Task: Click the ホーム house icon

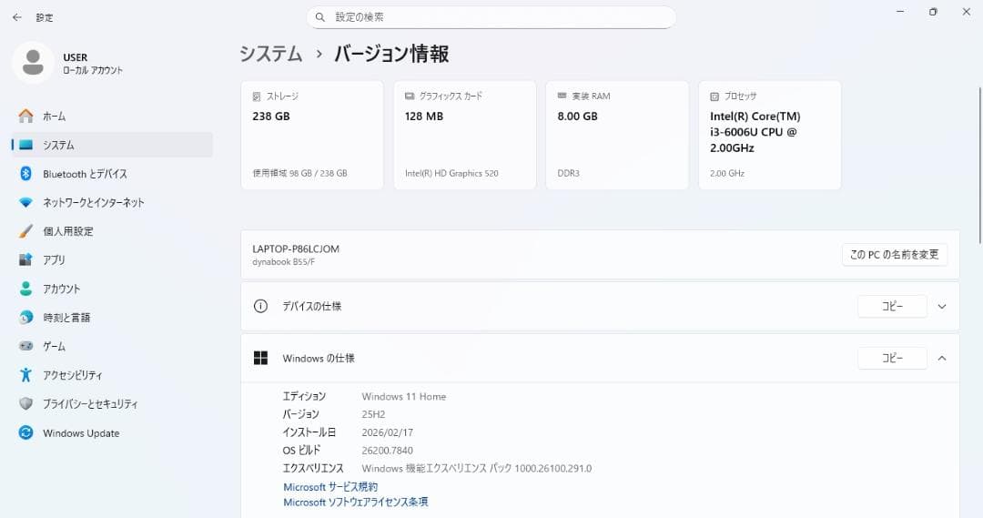Action: pyautogui.click(x=25, y=116)
